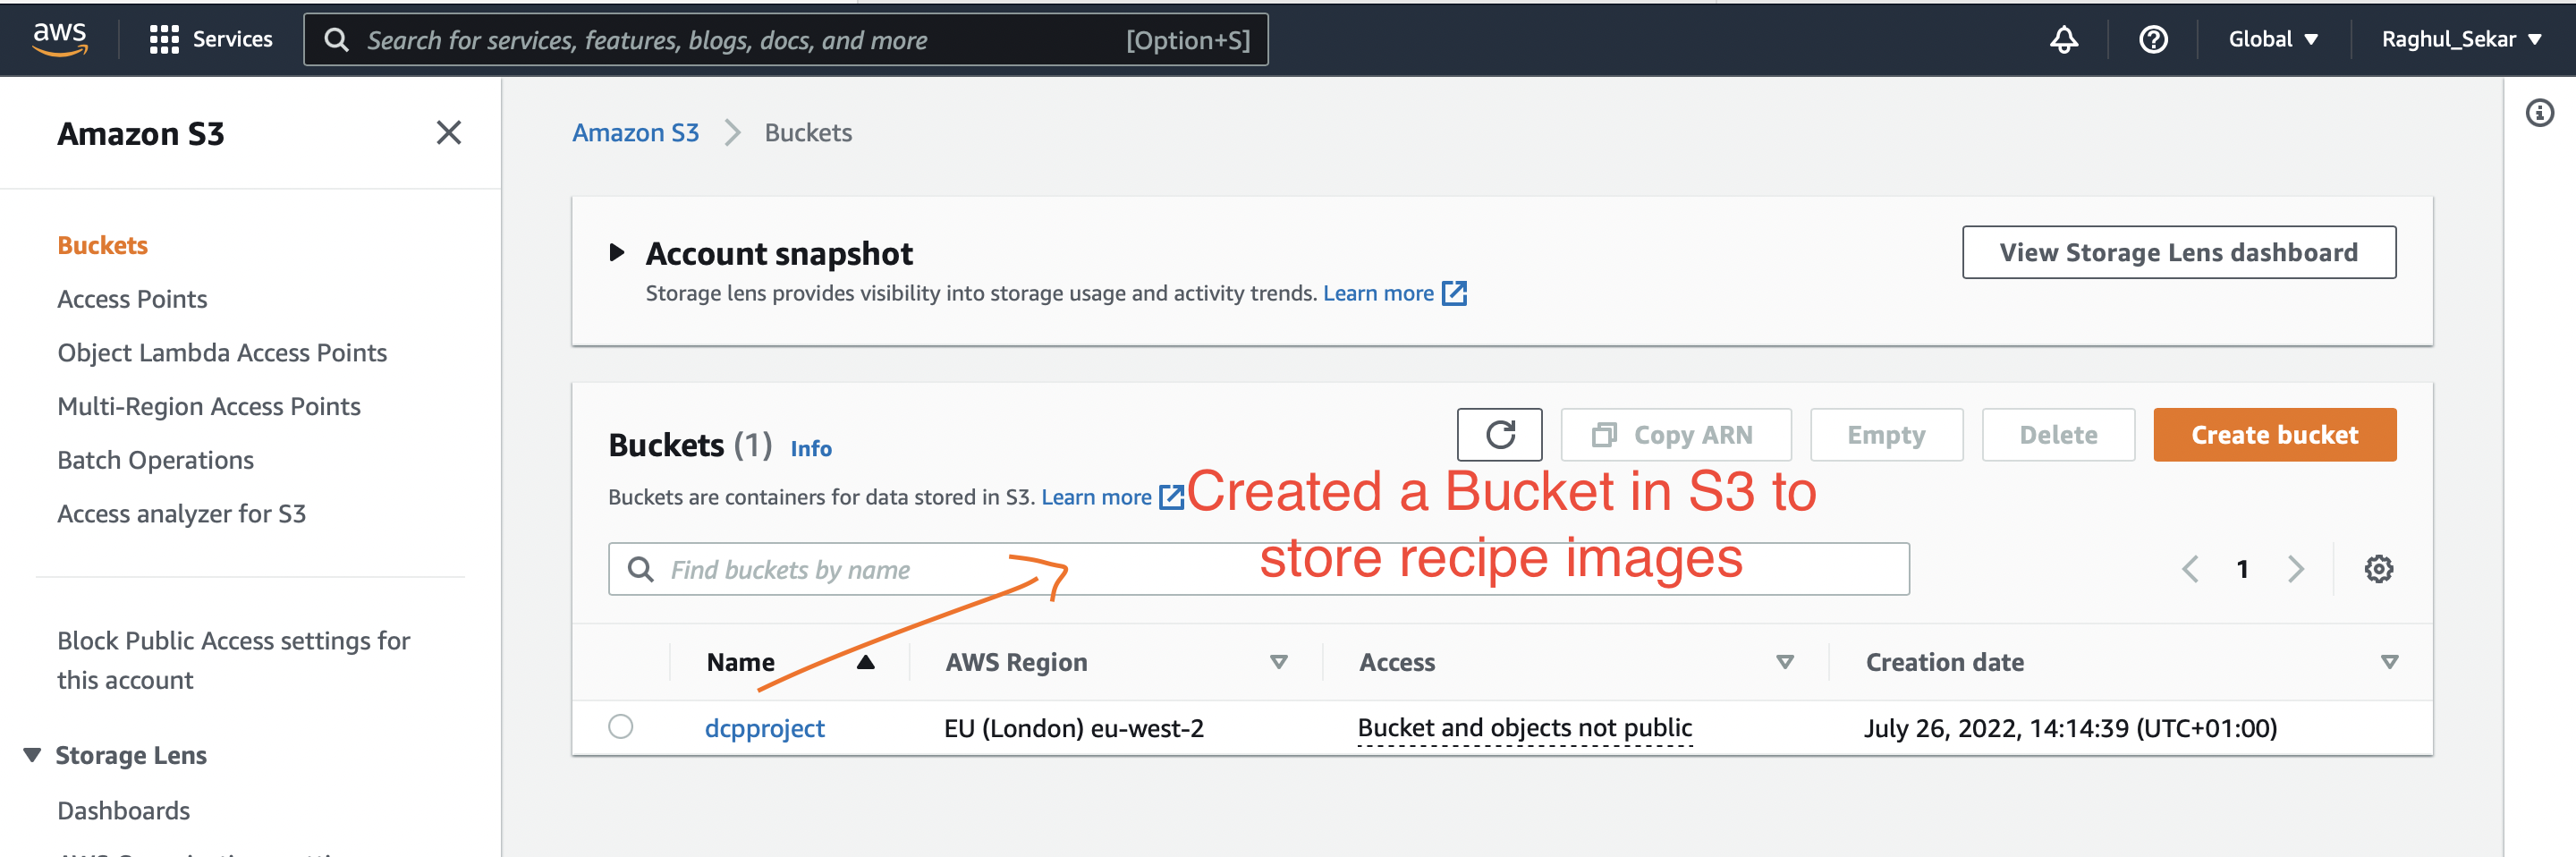Open Access analyzer for S3
Image resolution: width=2576 pixels, height=857 pixels.
pos(181,514)
